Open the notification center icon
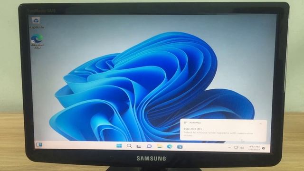 tap(264, 148)
